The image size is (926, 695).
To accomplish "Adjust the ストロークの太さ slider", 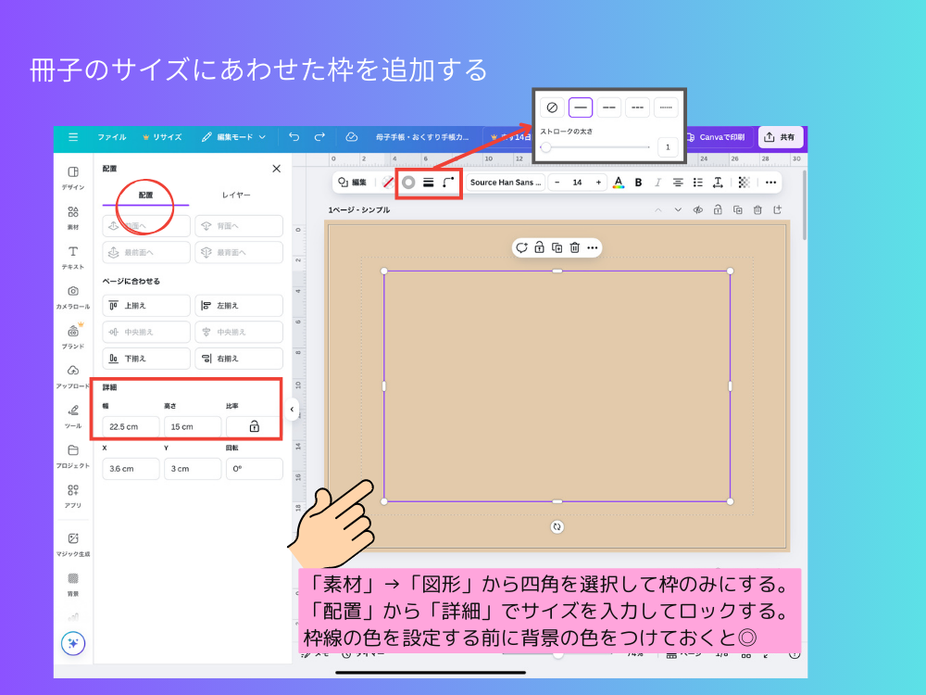I will click(548, 147).
